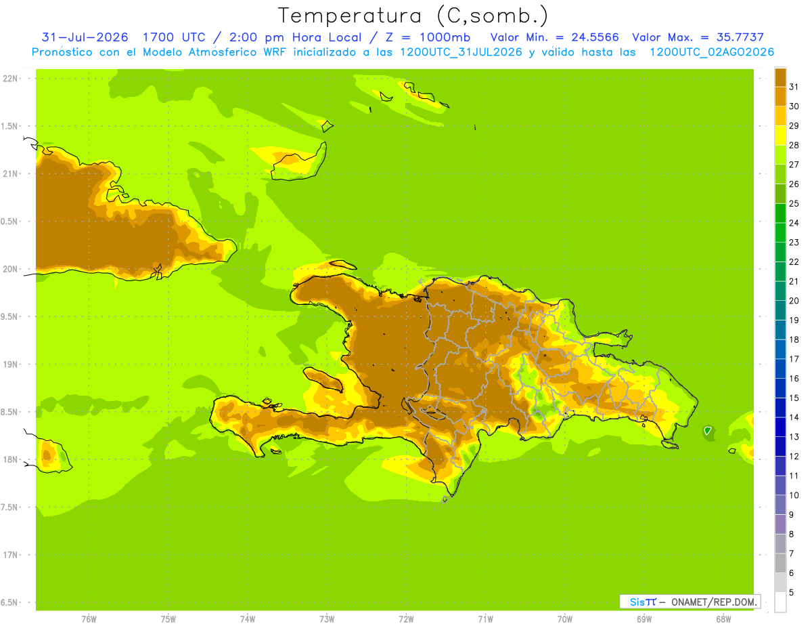Image resolution: width=812 pixels, height=628 pixels.
Task: Click the "31" label on the color scale
Action: [x=794, y=87]
